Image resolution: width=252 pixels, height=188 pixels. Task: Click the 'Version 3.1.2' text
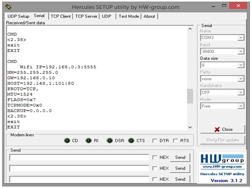[226, 180]
